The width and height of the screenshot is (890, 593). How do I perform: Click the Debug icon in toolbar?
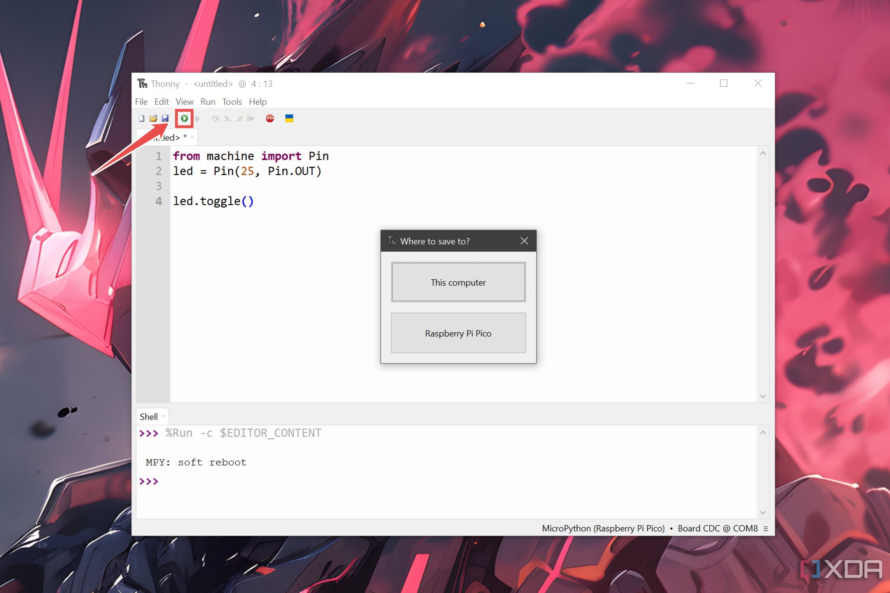pos(200,119)
